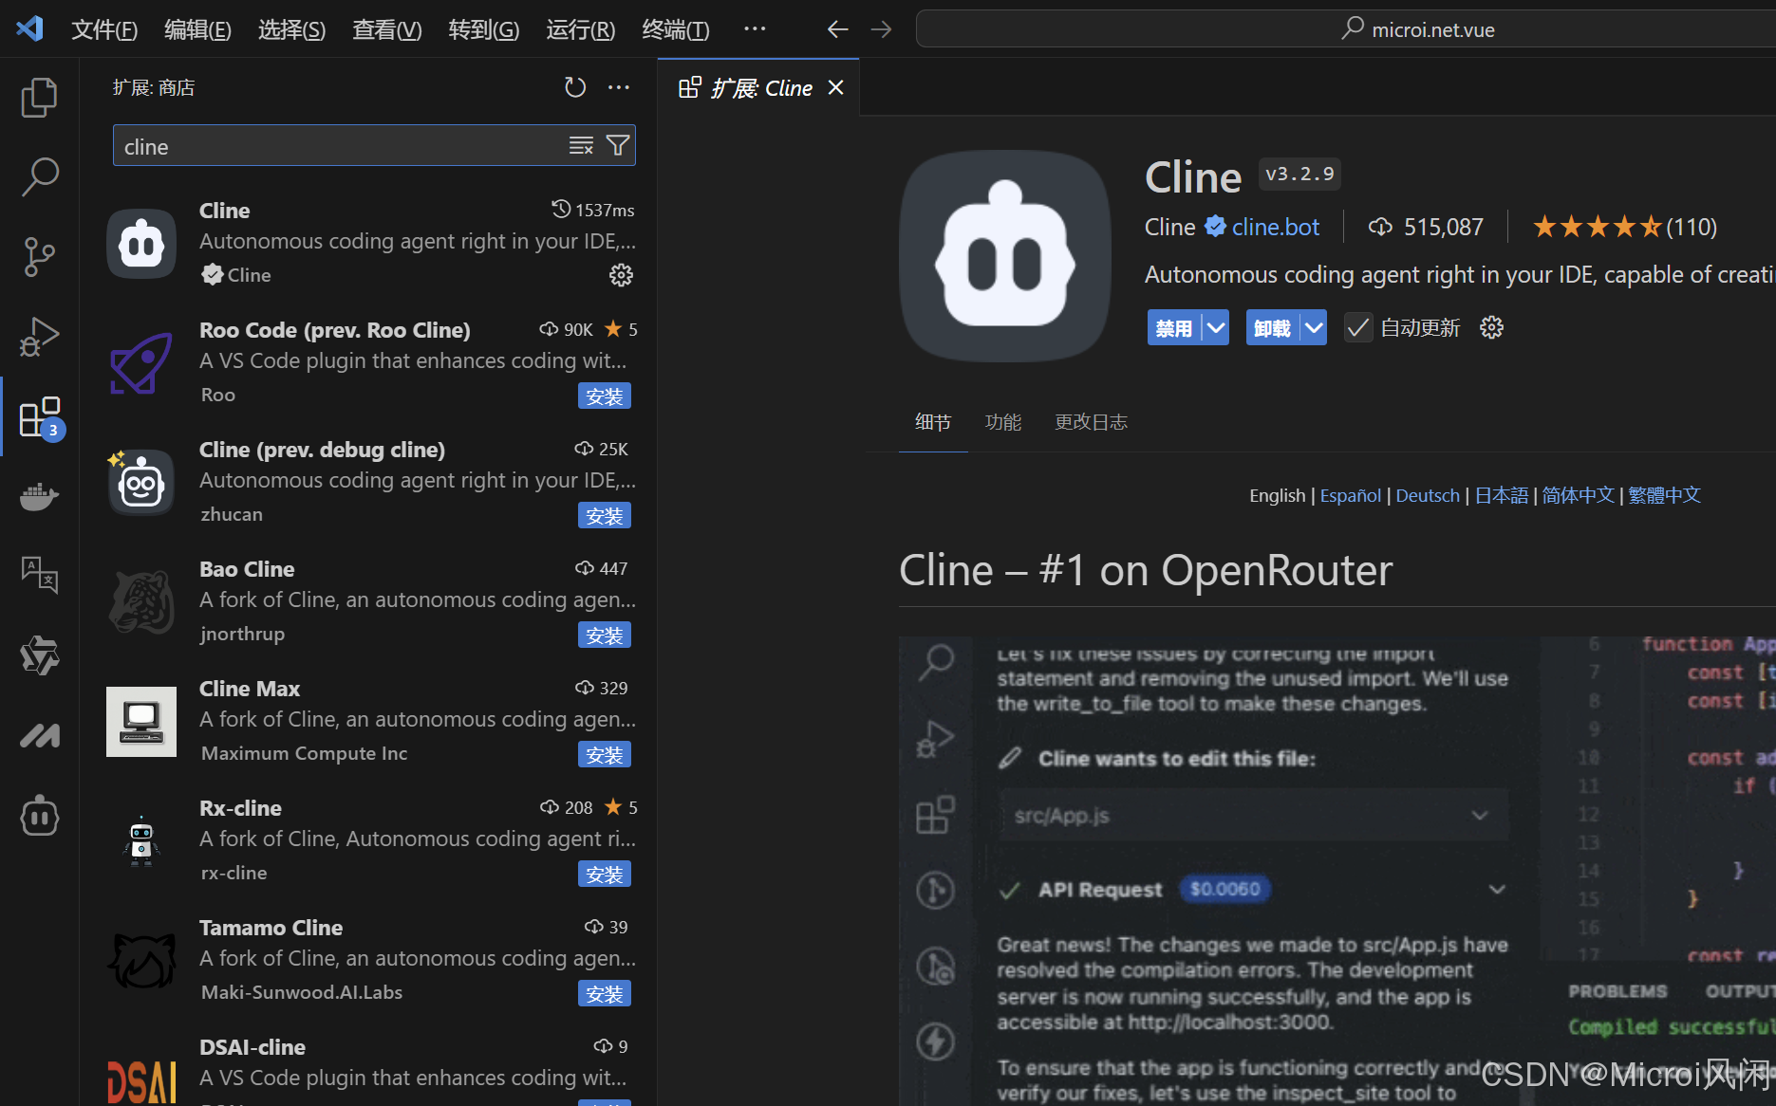Open the cline.bot publisher link
Screen dimensions: 1776x1106
(x=1275, y=227)
